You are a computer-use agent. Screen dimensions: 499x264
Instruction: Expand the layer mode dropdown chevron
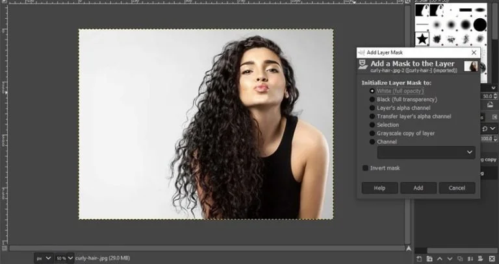493,128
